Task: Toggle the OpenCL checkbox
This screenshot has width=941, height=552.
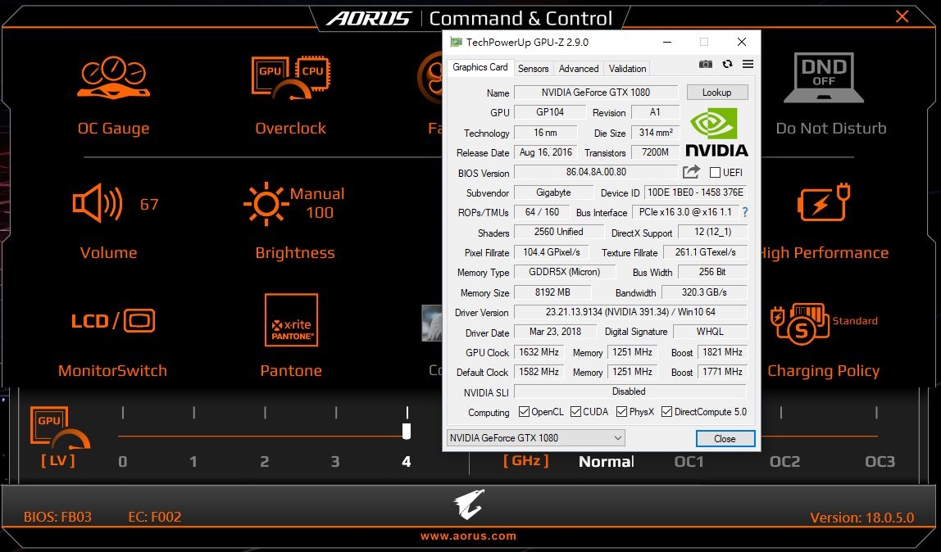Action: [524, 412]
